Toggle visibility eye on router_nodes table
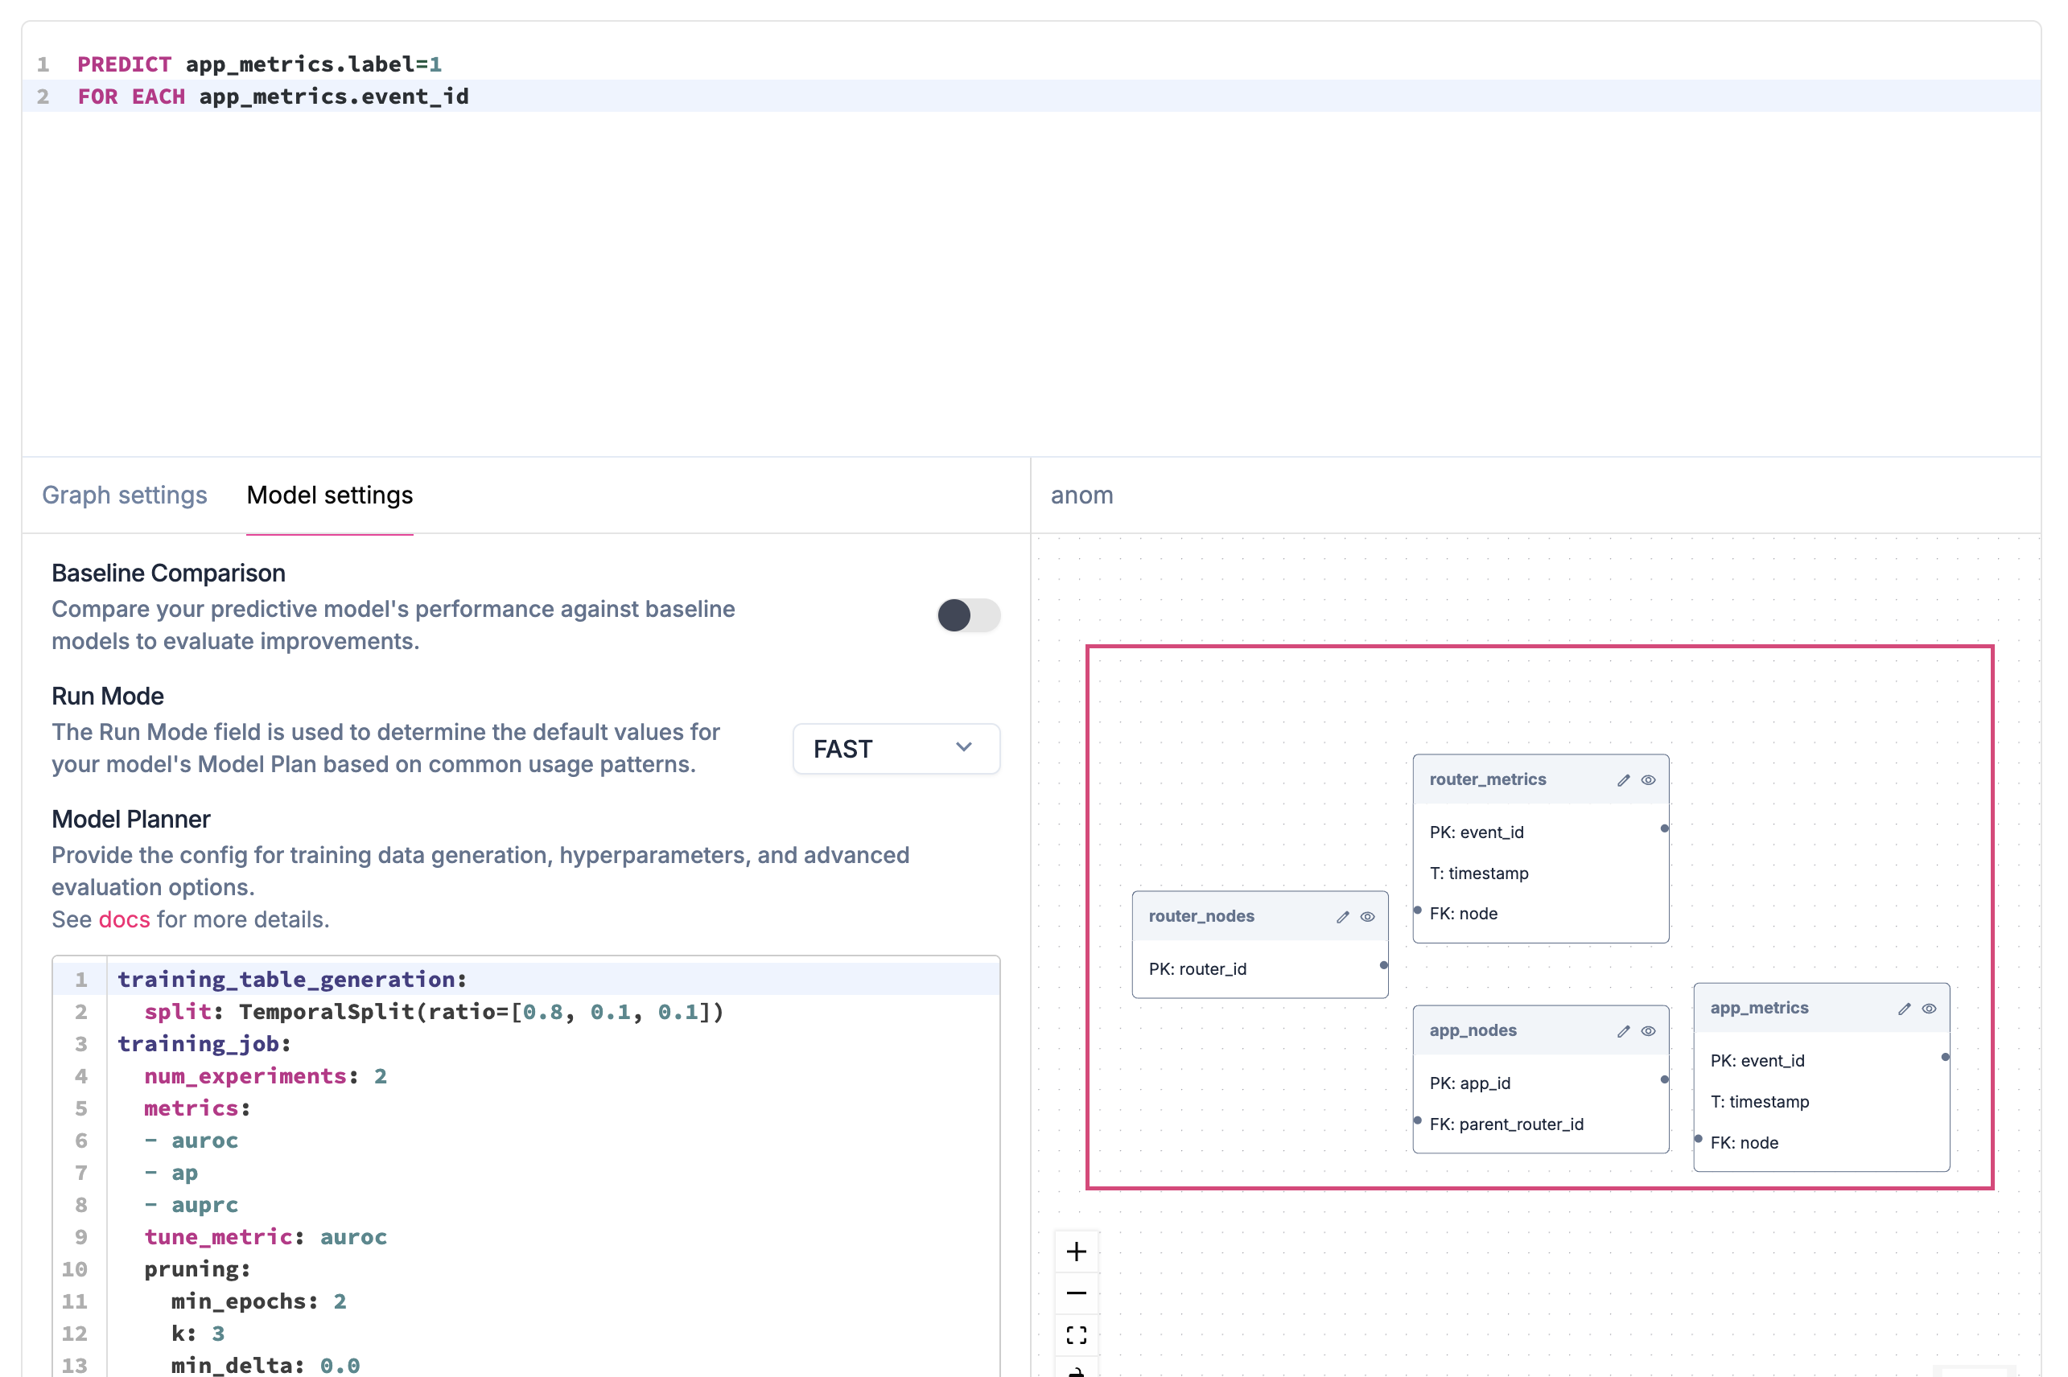 coord(1367,917)
